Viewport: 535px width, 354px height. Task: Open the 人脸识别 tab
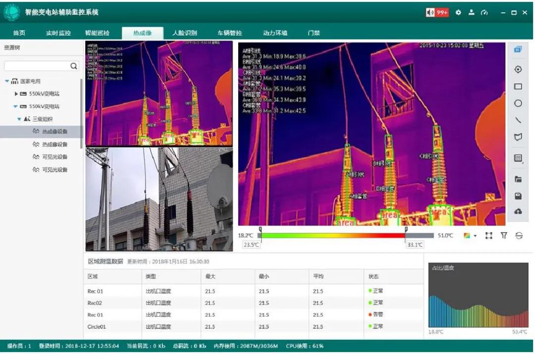point(184,33)
